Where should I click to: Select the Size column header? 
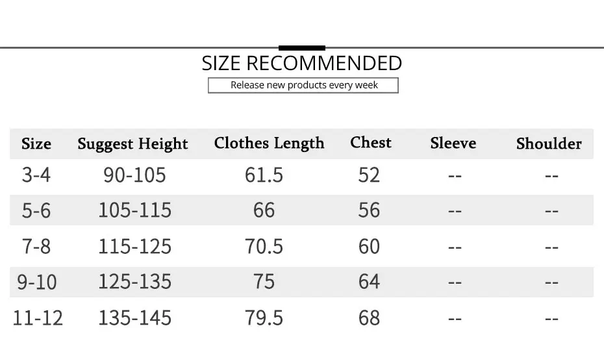click(x=36, y=143)
